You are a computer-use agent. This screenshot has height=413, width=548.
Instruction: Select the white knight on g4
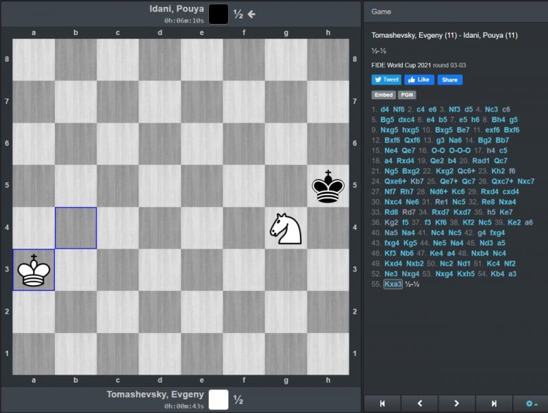tap(286, 228)
